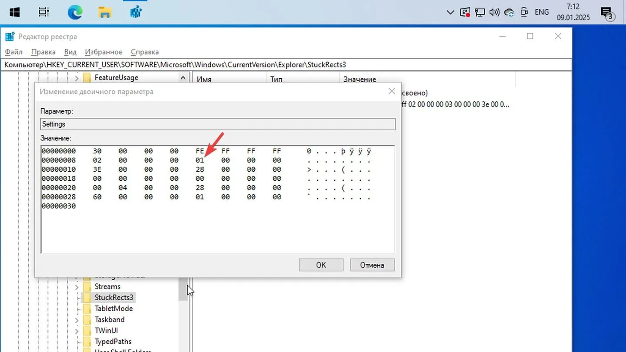Image resolution: width=626 pixels, height=352 pixels.
Task: Click the registry address path bar
Action: click(x=286, y=65)
